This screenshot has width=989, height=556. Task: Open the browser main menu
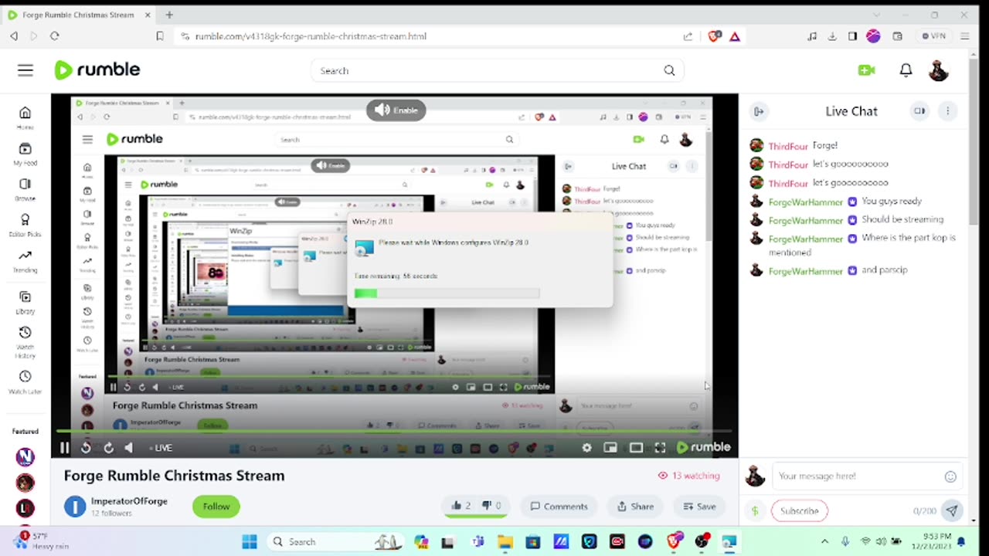coord(965,36)
